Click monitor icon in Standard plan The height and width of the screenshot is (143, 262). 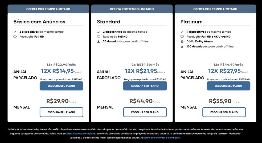99,37
